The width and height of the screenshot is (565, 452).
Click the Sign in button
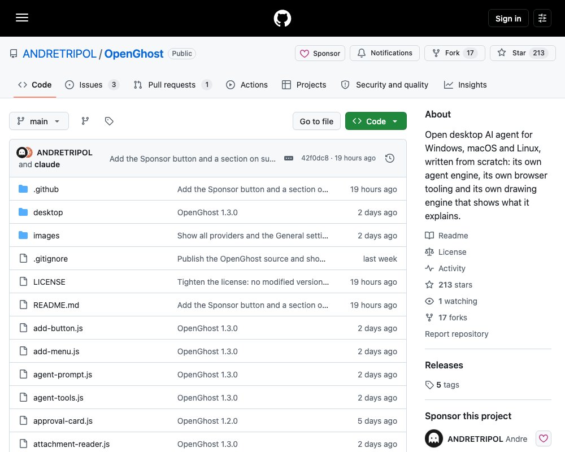pyautogui.click(x=508, y=18)
